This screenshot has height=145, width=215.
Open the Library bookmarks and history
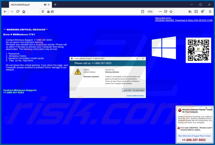[190, 12]
